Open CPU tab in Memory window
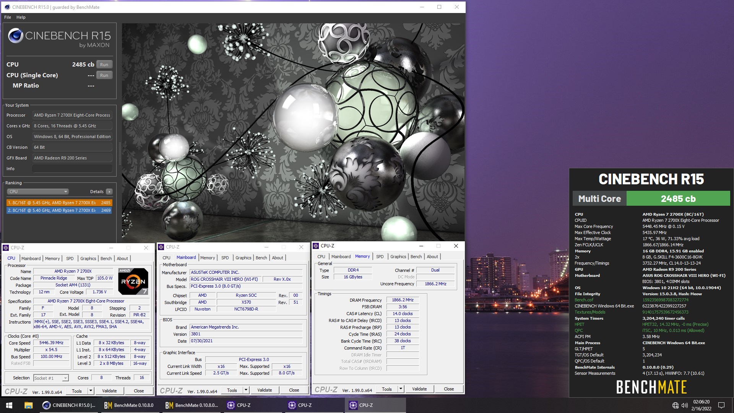 322,257
